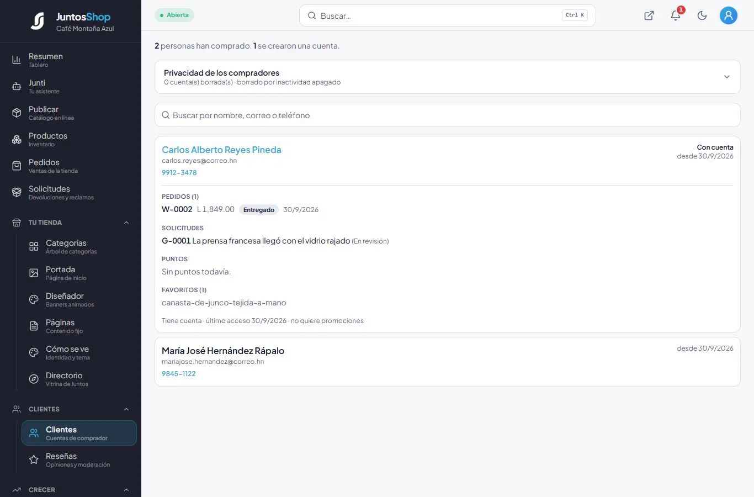754x497 pixels.
Task: Collapse the TU TIENDA section
Action: tap(126, 223)
